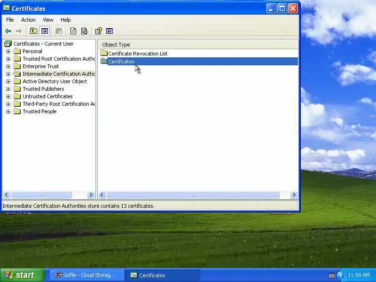Viewport: 376px width, 282px height.
Task: Select the Certificate Revocation List row text
Action: pos(138,54)
